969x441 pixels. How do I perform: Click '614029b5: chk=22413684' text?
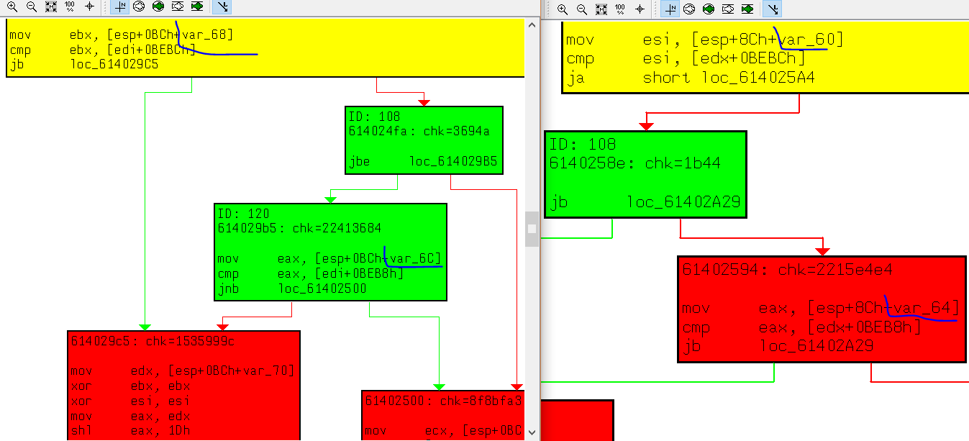[x=299, y=228]
